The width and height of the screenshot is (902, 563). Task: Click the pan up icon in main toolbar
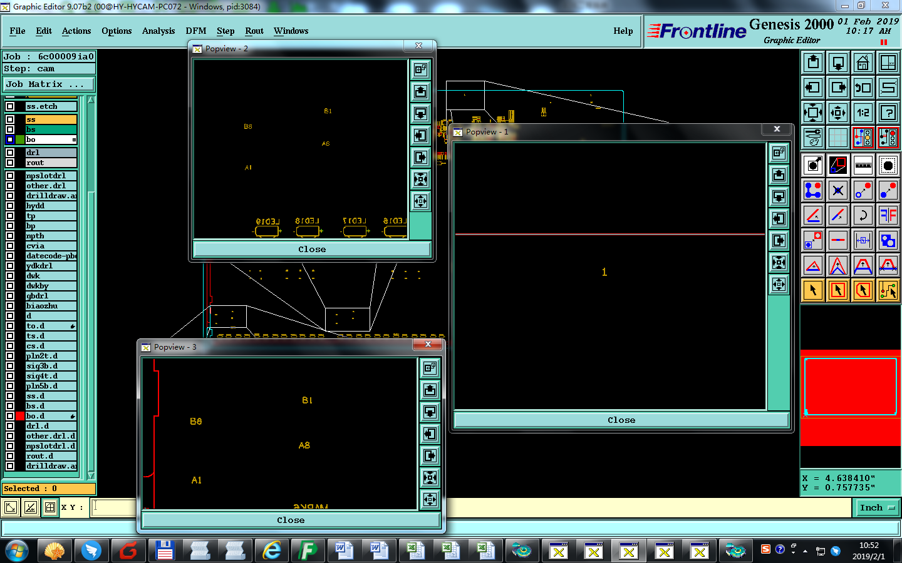[813, 63]
